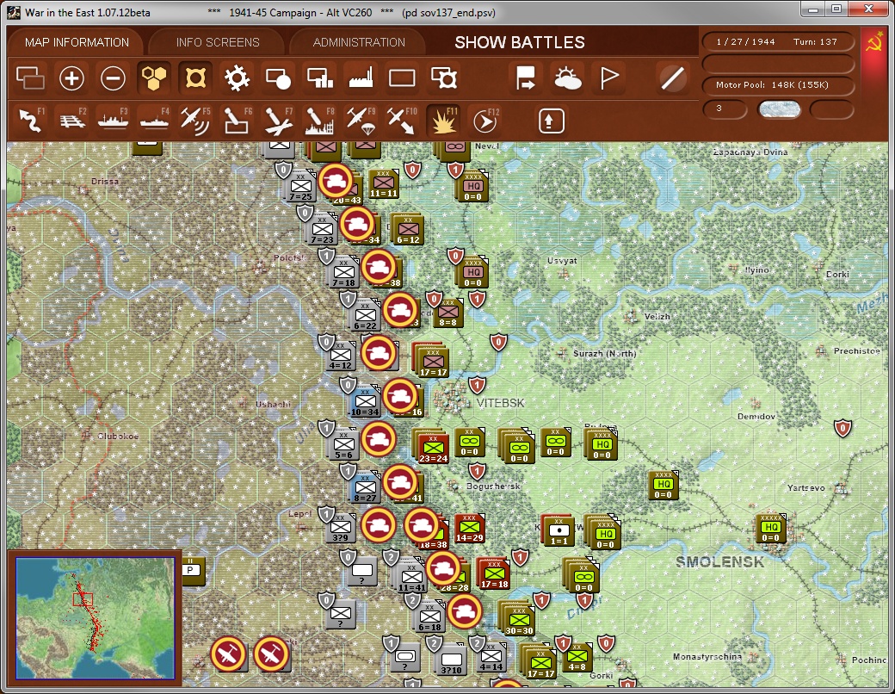Click the pennant flag icon
The image size is (895, 694).
click(x=609, y=78)
